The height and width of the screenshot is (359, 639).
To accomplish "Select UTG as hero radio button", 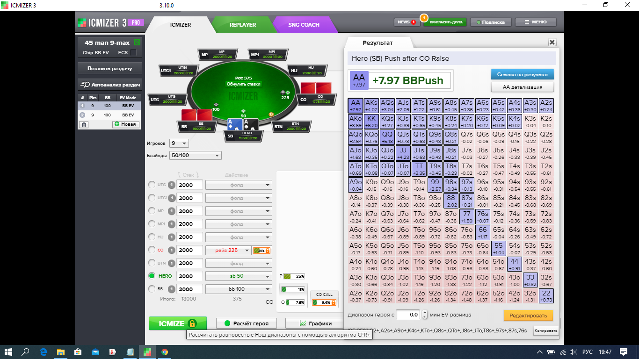I will tap(152, 185).
